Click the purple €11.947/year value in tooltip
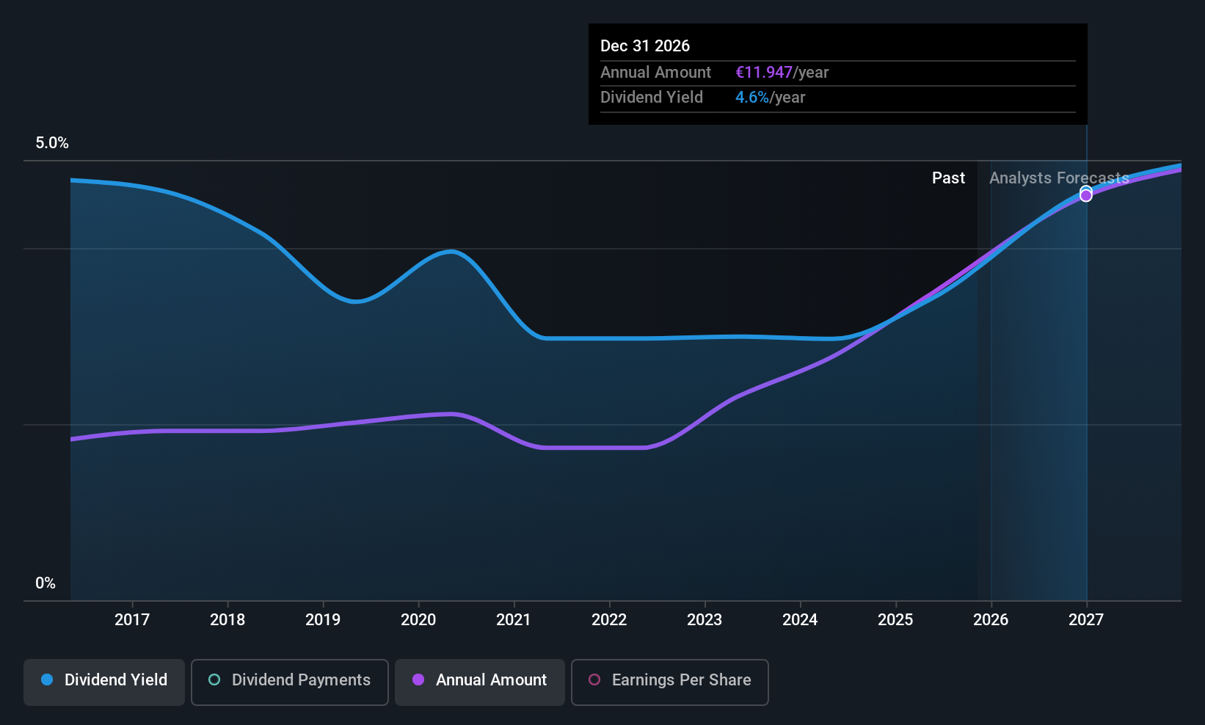The image size is (1205, 725). pos(764,72)
